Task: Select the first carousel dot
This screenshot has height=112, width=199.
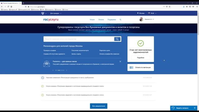Action: (x=56, y=70)
